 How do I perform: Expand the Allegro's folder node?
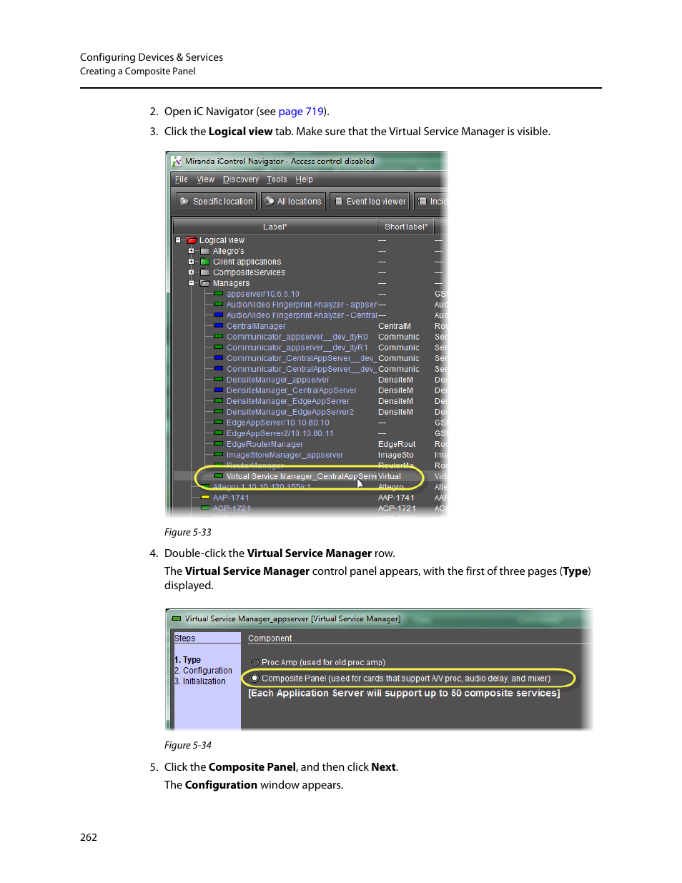[x=192, y=251]
